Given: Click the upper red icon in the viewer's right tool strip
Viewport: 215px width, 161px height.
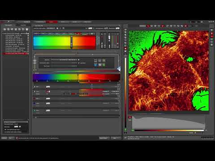Looking at the screenshot, I should click(212, 34).
